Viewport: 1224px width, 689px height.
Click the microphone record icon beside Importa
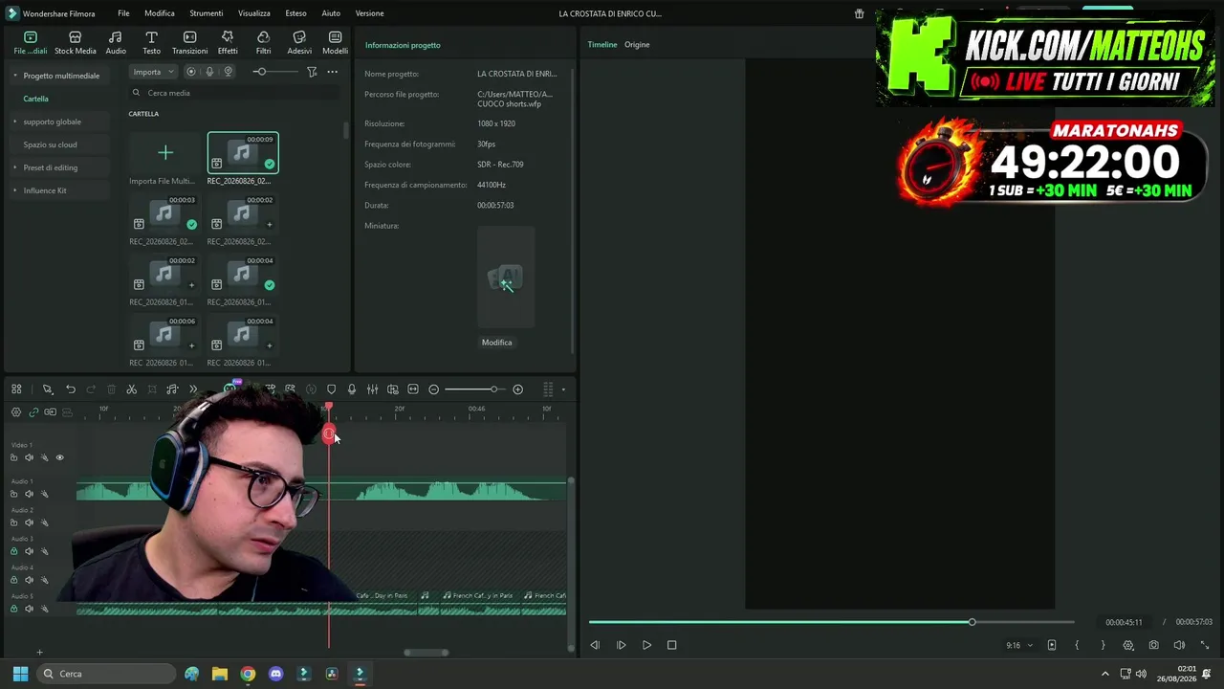(x=209, y=72)
